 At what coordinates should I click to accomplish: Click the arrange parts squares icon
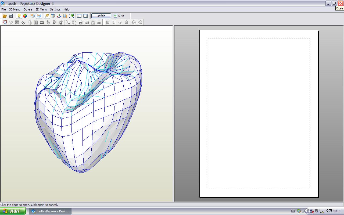pyautogui.click(x=74, y=22)
